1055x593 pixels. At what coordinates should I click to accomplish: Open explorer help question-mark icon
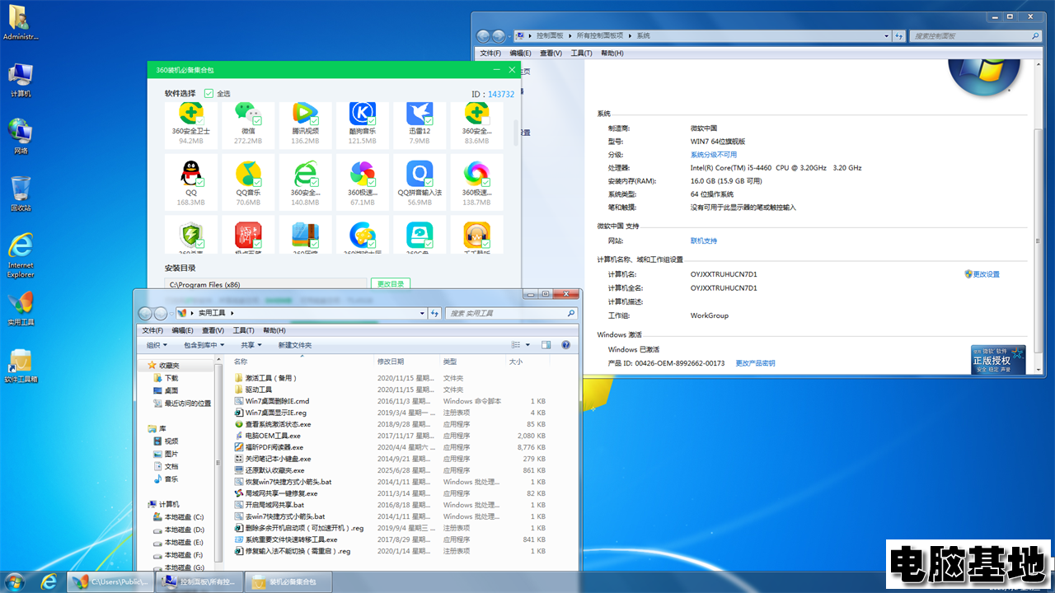click(566, 345)
